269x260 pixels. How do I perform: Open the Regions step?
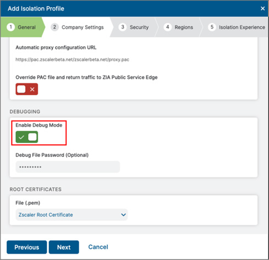(x=184, y=27)
